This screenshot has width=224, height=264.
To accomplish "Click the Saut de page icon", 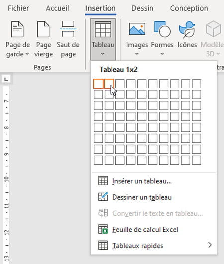I will (68, 29).
